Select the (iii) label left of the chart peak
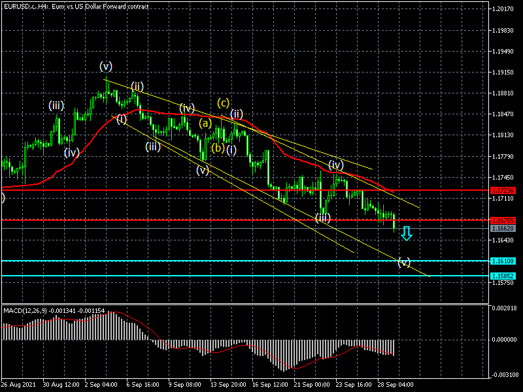Image resolution: width=523 pixels, height=392 pixels. (x=56, y=105)
